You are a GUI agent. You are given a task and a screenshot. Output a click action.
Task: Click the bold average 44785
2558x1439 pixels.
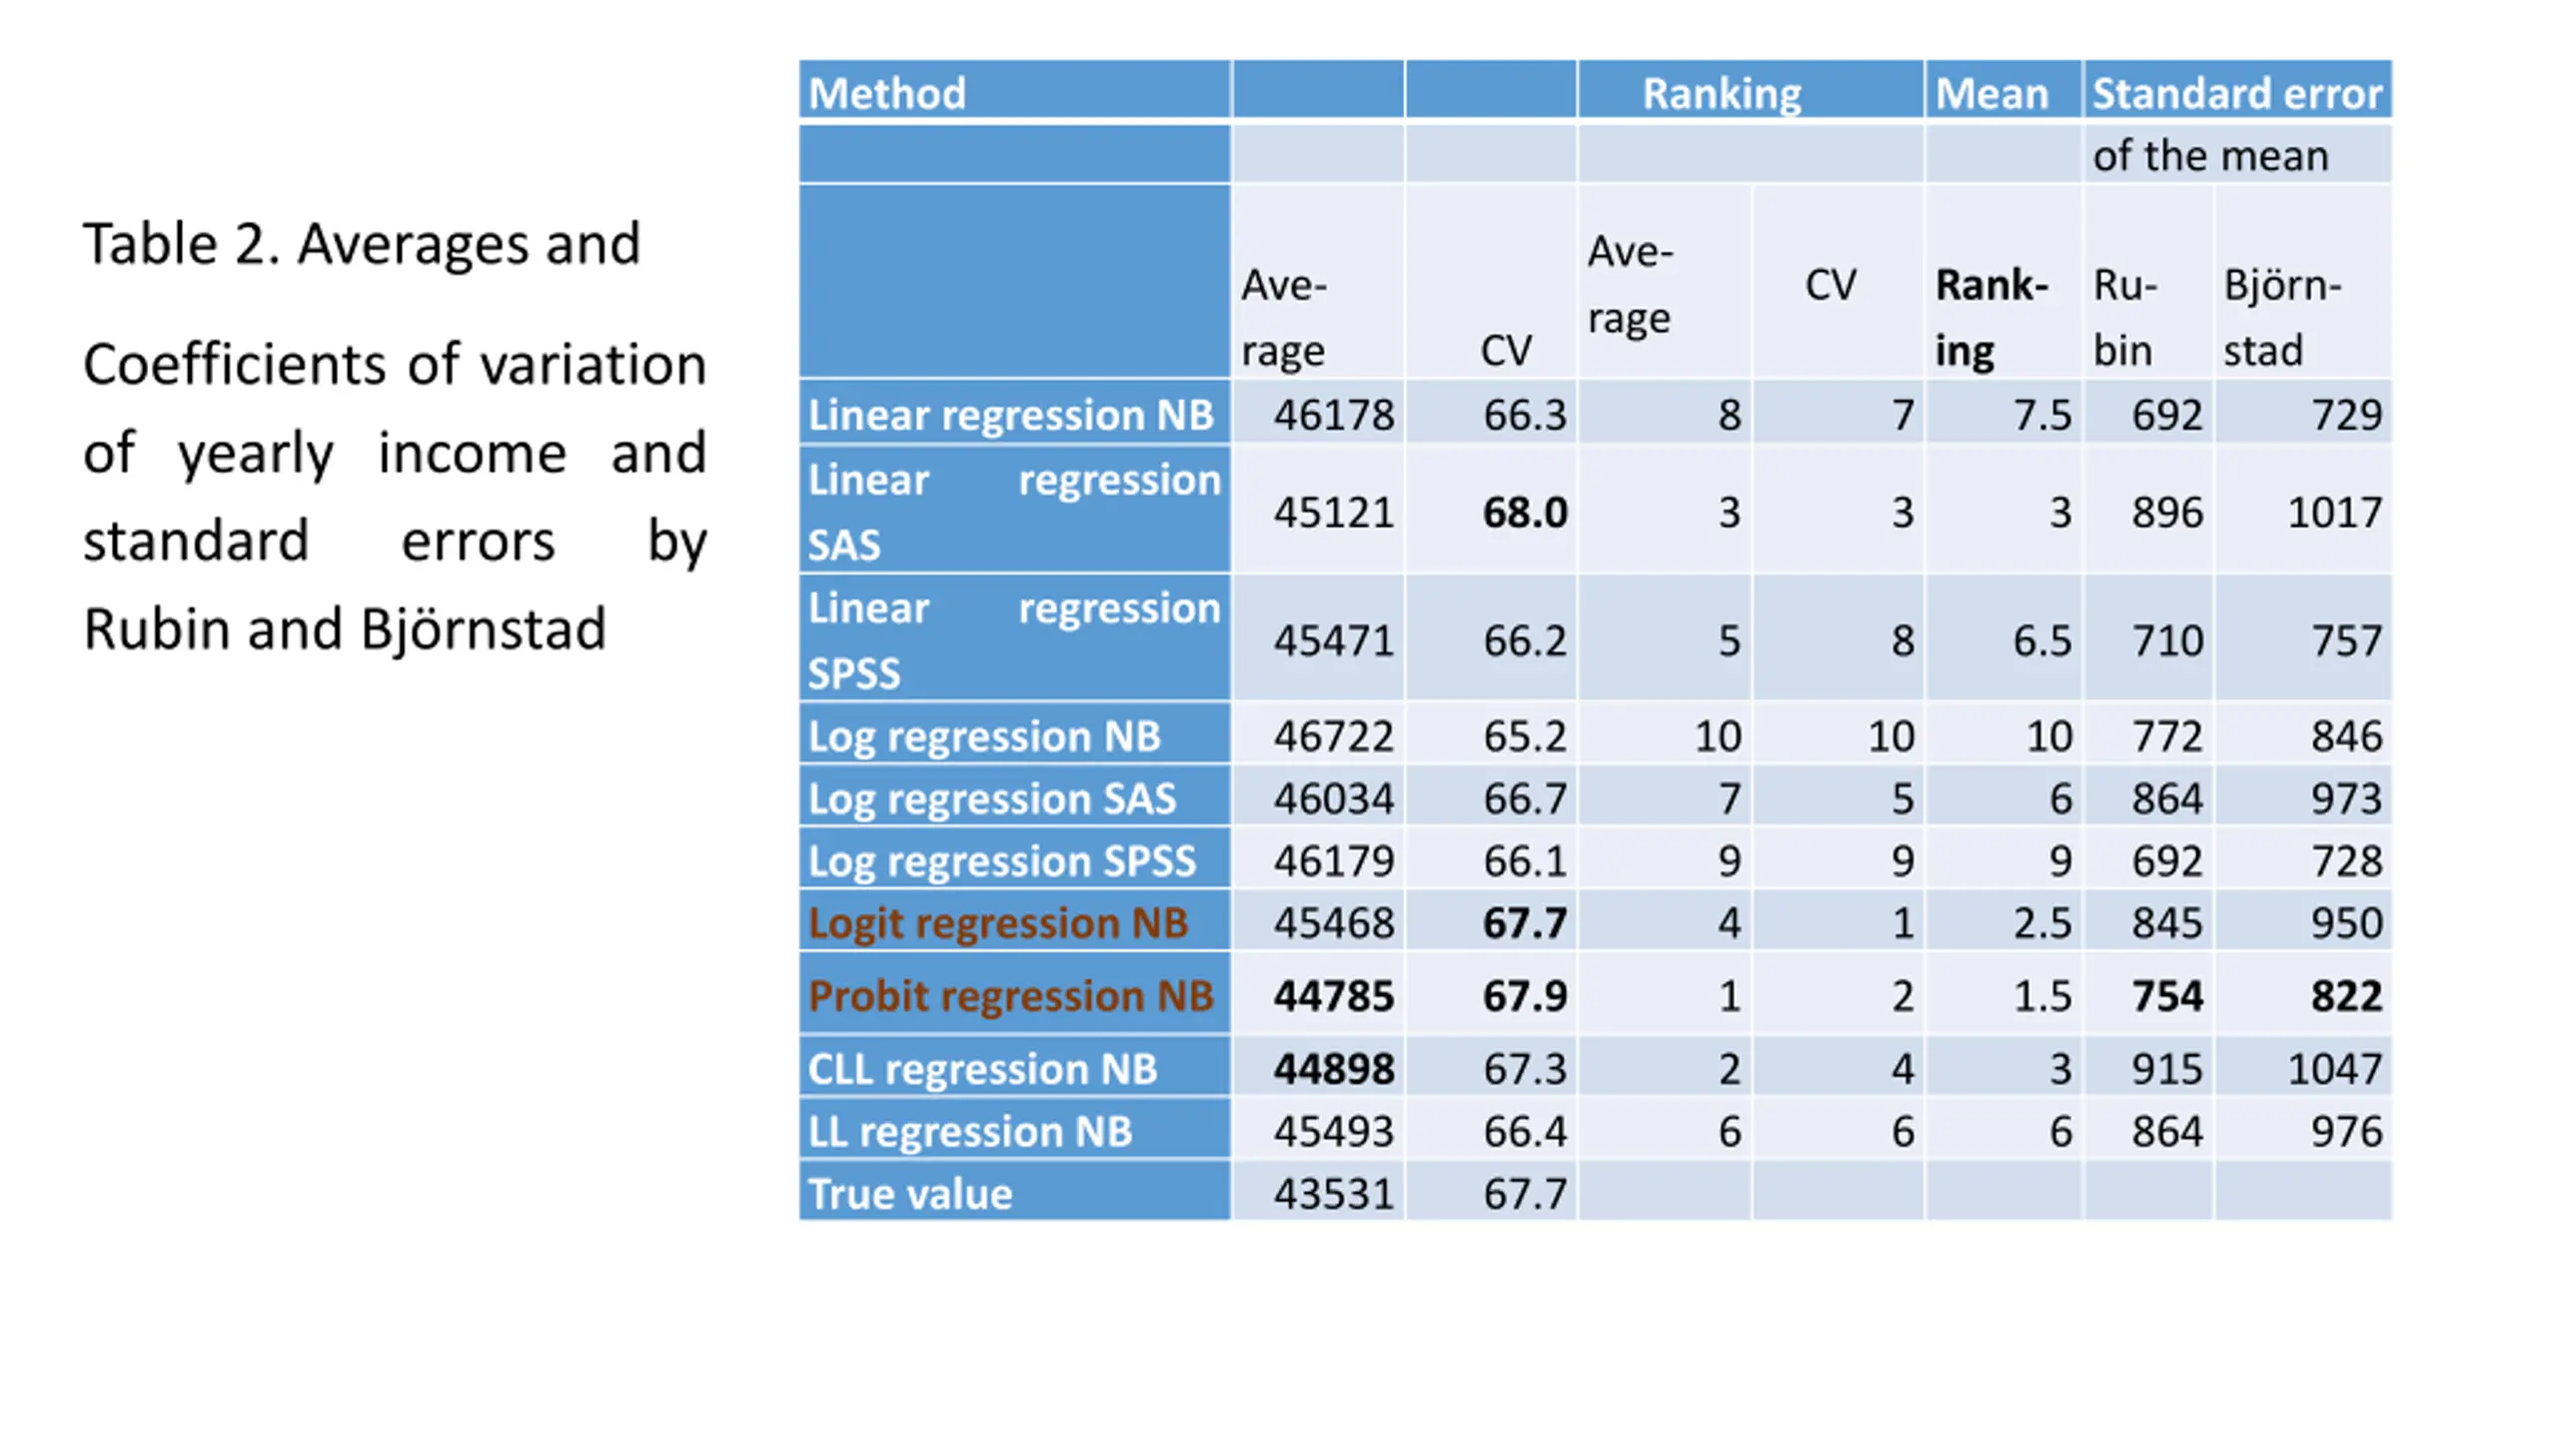1333,994
